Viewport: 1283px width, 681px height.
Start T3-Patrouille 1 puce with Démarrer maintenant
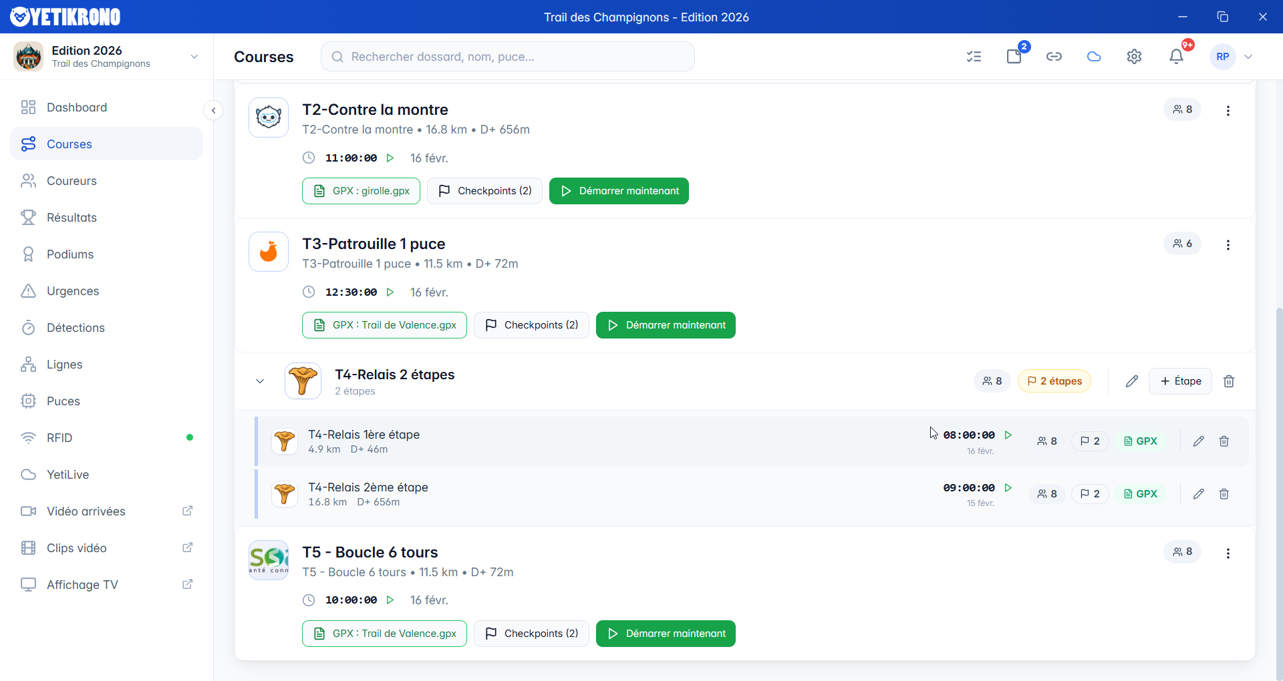pos(666,325)
